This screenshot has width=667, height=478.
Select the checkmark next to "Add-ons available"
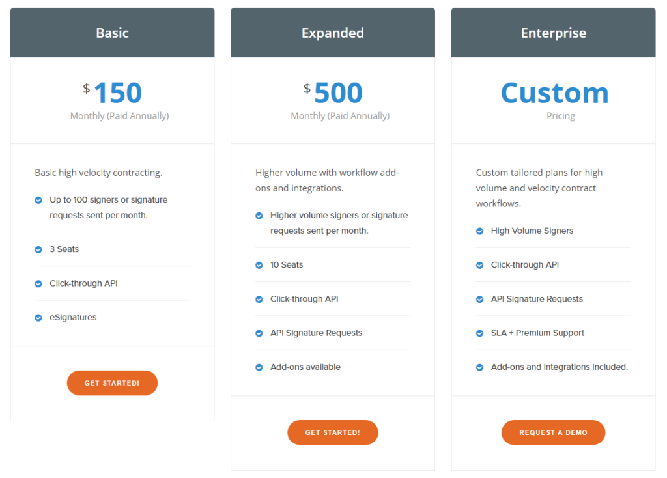pos(259,367)
